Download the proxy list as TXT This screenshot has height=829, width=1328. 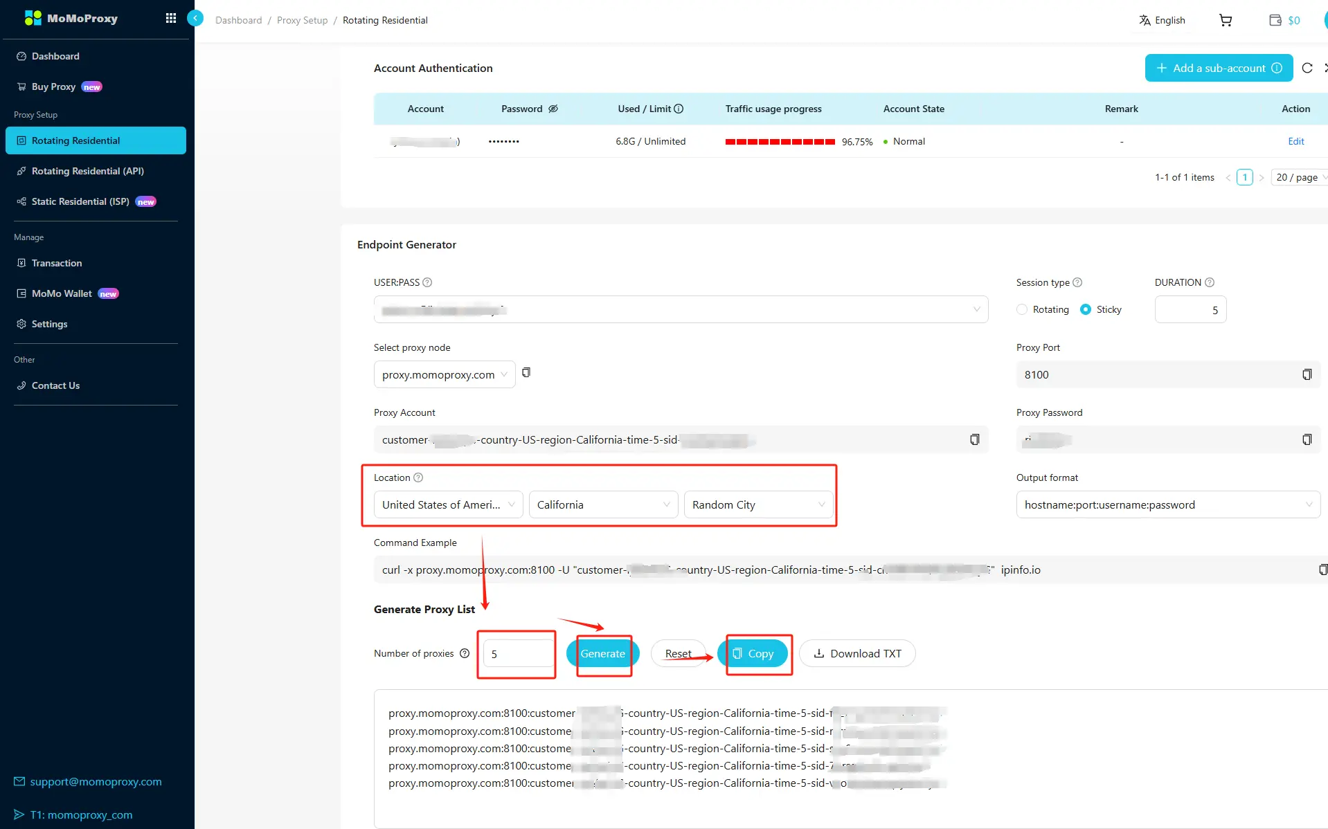[x=857, y=653]
